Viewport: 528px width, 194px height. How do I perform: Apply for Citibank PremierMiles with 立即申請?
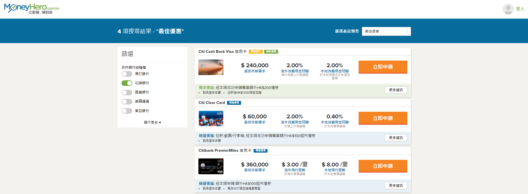383,166
